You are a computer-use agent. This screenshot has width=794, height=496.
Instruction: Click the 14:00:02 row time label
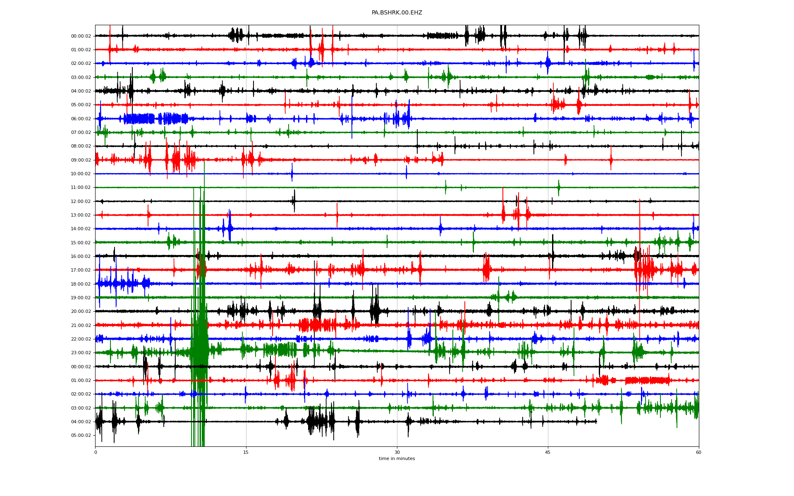tap(81, 229)
